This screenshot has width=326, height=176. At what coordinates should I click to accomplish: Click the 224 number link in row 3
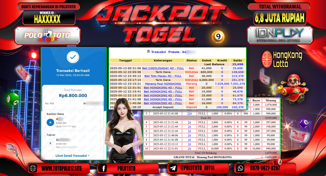tap(189, 114)
